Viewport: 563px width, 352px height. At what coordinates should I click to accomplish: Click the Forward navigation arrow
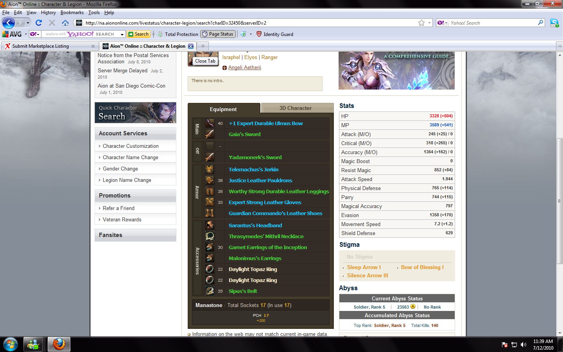coord(20,23)
